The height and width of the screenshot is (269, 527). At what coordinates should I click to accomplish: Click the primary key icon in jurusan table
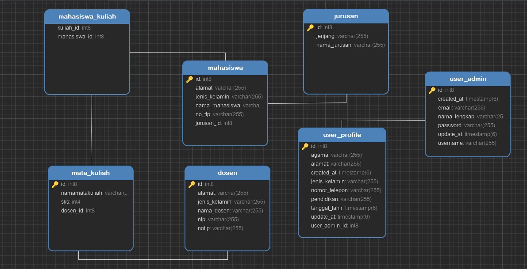(310, 28)
